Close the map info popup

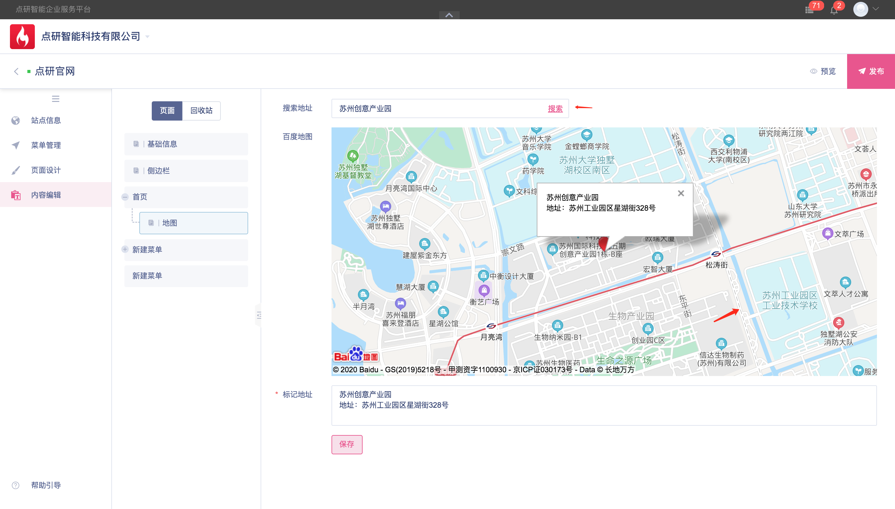pos(681,193)
